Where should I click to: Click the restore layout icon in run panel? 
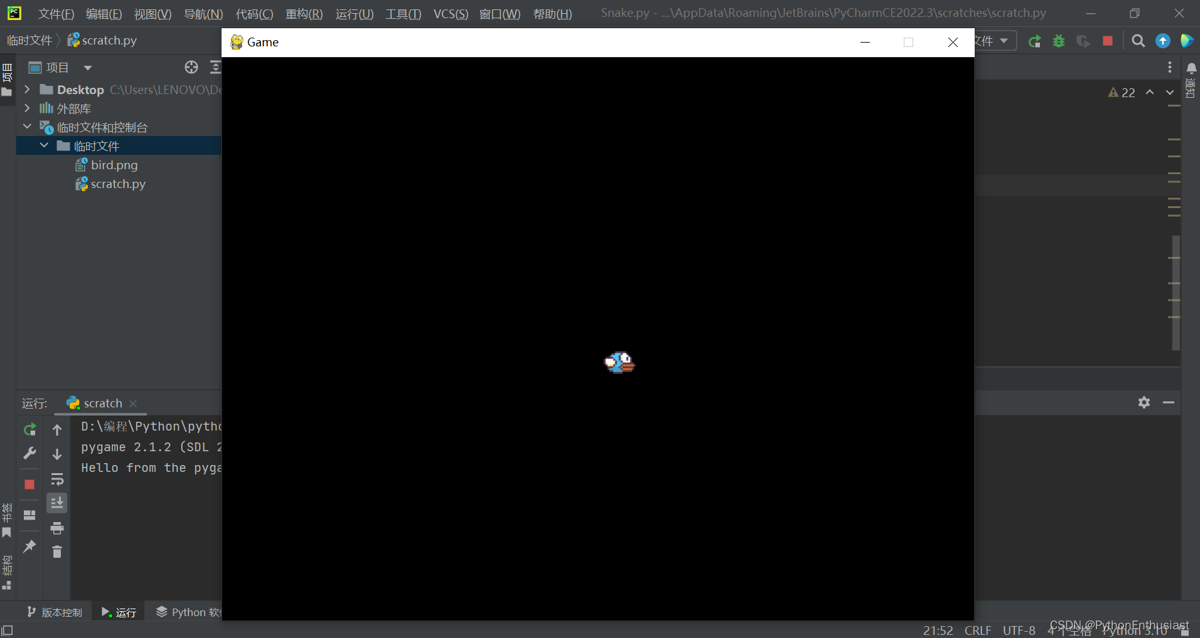[29, 515]
